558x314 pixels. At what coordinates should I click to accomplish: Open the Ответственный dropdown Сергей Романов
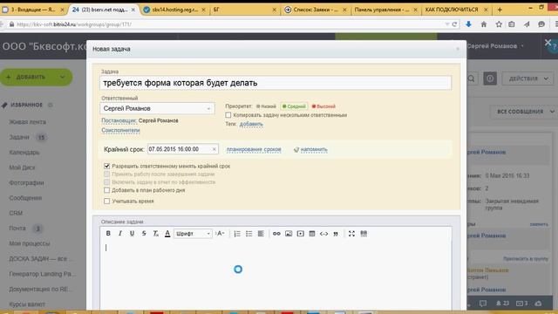157,108
